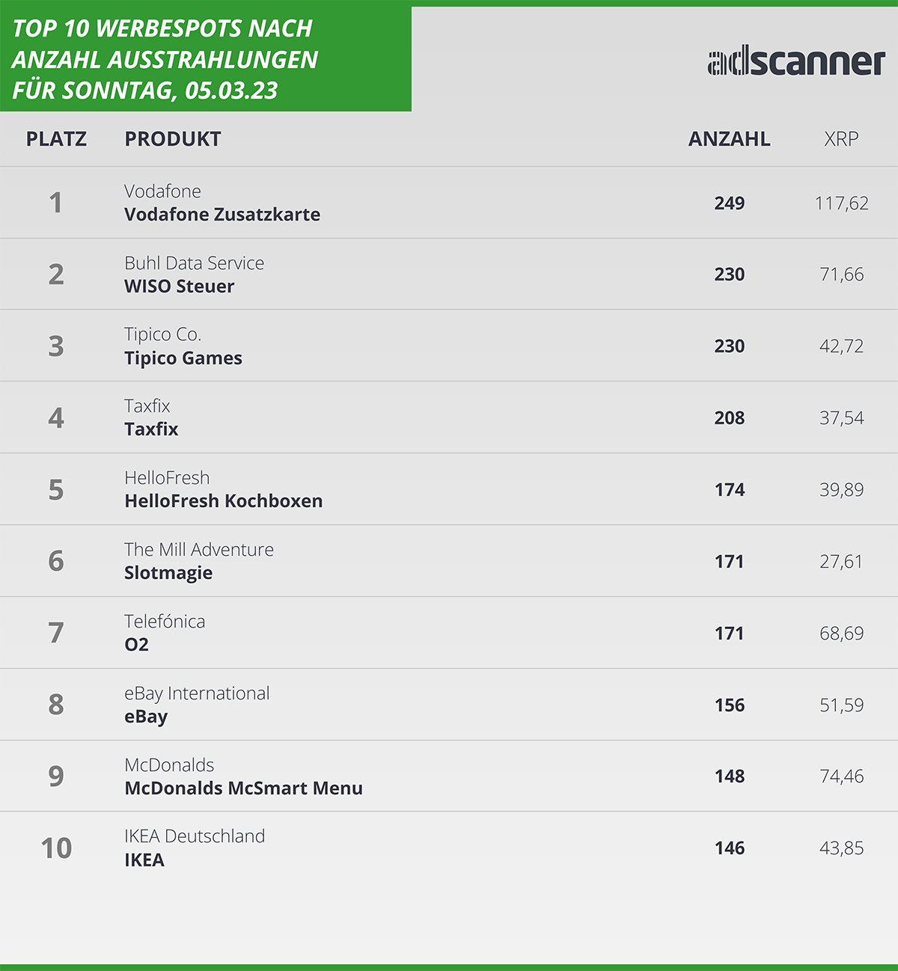898x971 pixels.
Task: Select the Vodafone Zusatzkarte product name
Action: point(222,215)
